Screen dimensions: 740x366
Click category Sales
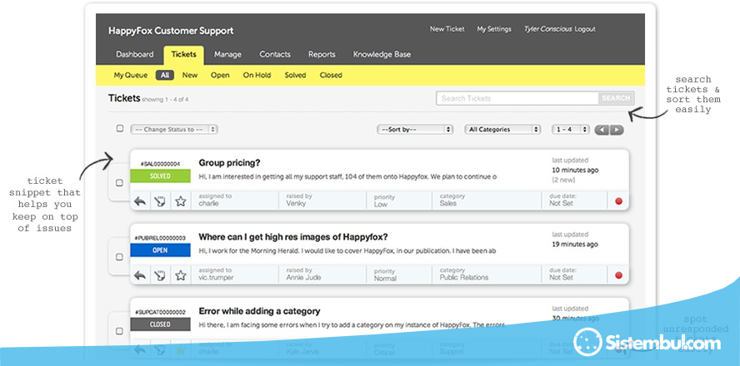click(x=447, y=204)
